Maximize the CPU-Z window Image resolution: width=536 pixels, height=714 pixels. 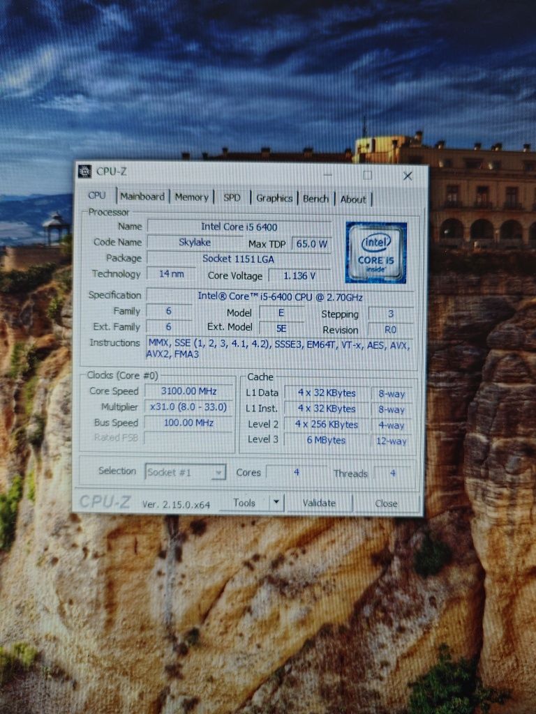click(x=367, y=175)
